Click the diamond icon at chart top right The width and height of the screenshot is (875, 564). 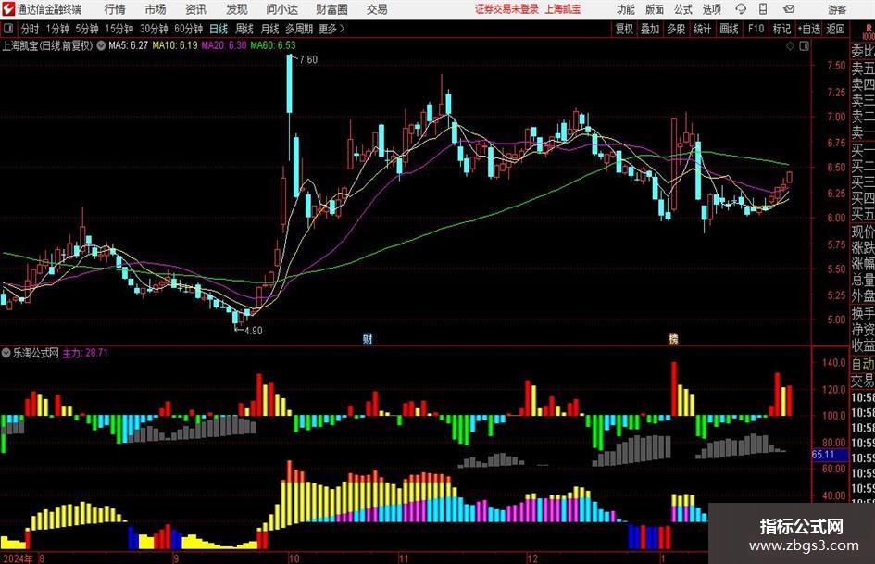point(790,47)
